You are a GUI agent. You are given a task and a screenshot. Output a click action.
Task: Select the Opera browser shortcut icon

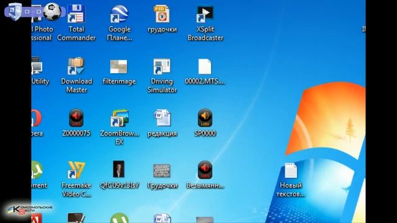[x=37, y=118]
